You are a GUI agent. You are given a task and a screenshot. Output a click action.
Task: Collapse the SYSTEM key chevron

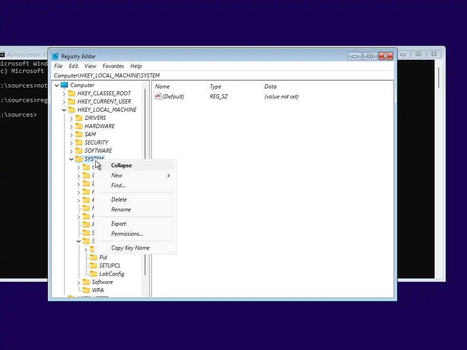(x=71, y=159)
